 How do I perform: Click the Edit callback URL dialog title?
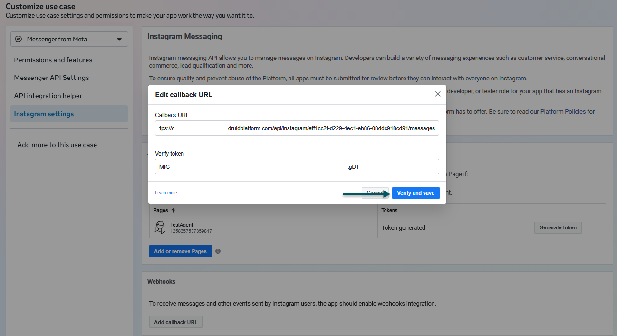[184, 95]
